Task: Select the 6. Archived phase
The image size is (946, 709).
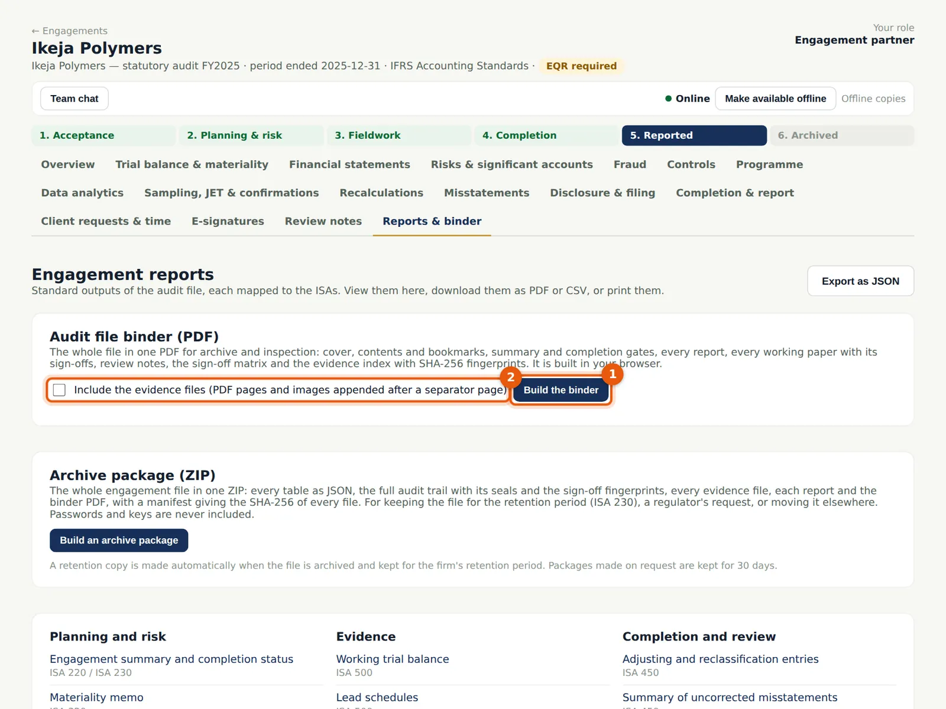Action: (x=842, y=135)
